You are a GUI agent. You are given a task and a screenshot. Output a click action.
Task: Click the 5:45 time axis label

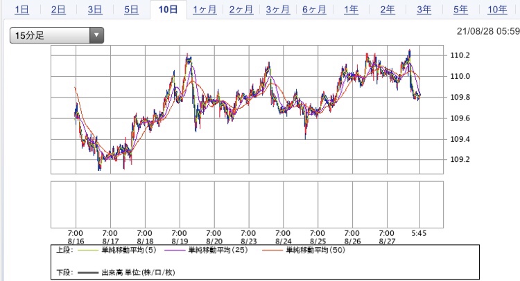coord(419,233)
